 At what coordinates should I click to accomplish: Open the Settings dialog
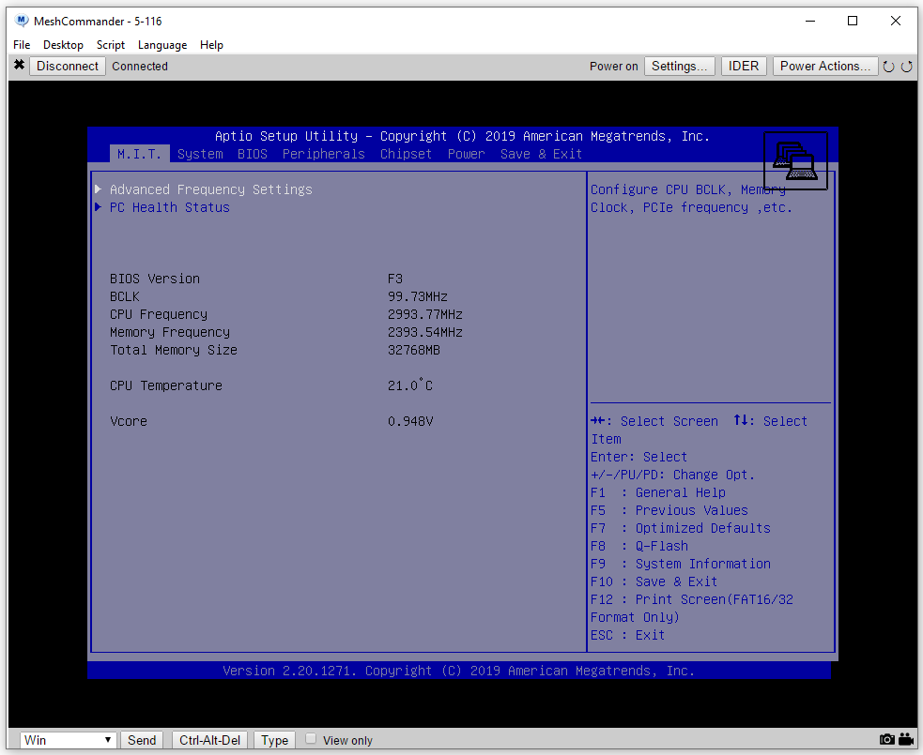tap(679, 67)
